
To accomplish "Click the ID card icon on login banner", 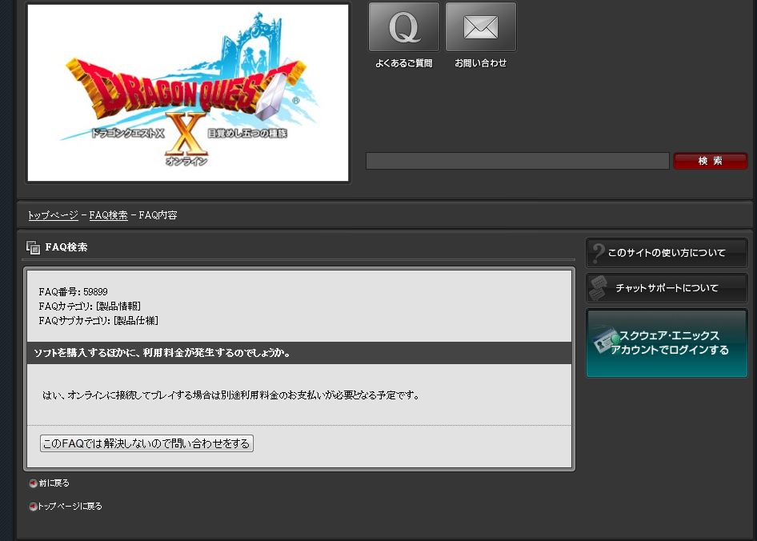I will pyautogui.click(x=606, y=341).
